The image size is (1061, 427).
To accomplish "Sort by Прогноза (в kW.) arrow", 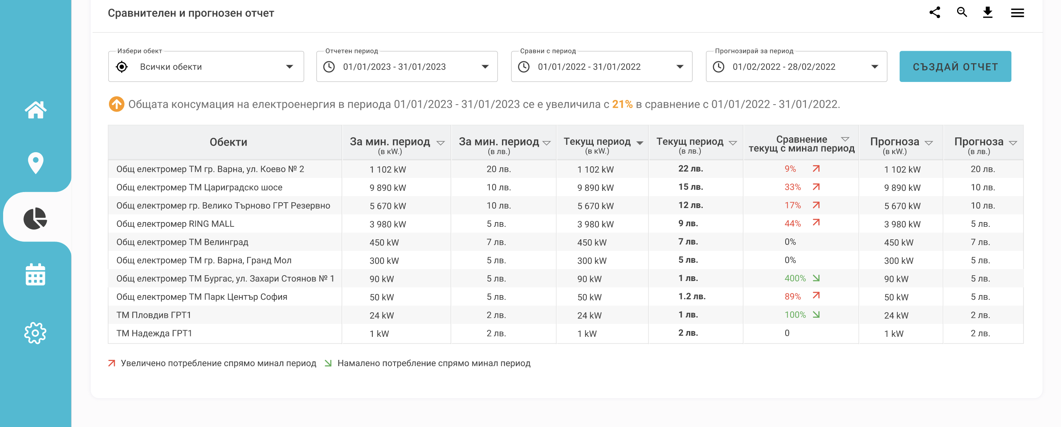I will click(x=929, y=143).
